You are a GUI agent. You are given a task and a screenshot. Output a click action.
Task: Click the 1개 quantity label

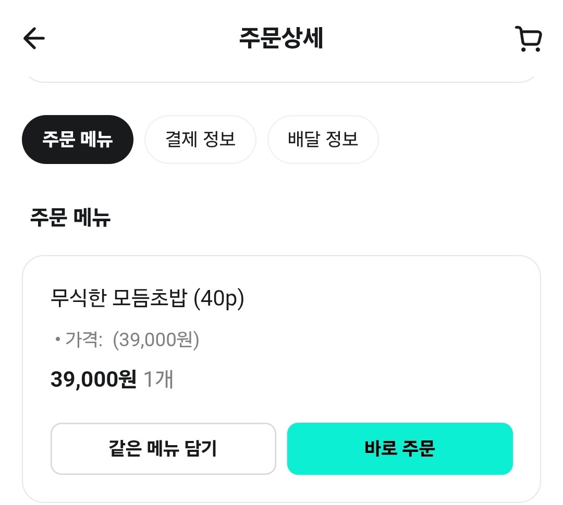(x=158, y=380)
